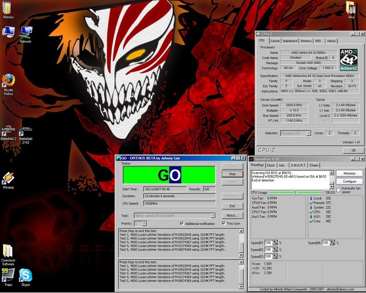Click the blue arrow icon beside AUX temperature

coord(311,216)
